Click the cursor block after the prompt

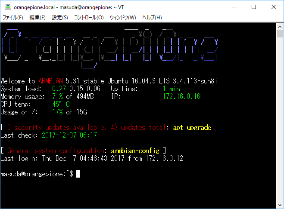tap(78, 174)
